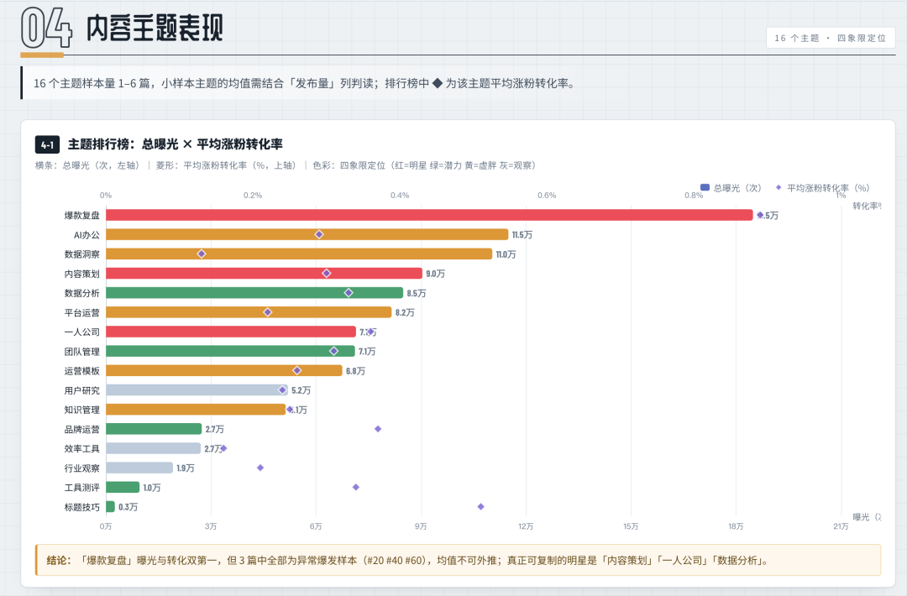Click the gray 行业观察 exposure bar
Image resolution: width=907 pixels, height=596 pixels.
coord(139,468)
